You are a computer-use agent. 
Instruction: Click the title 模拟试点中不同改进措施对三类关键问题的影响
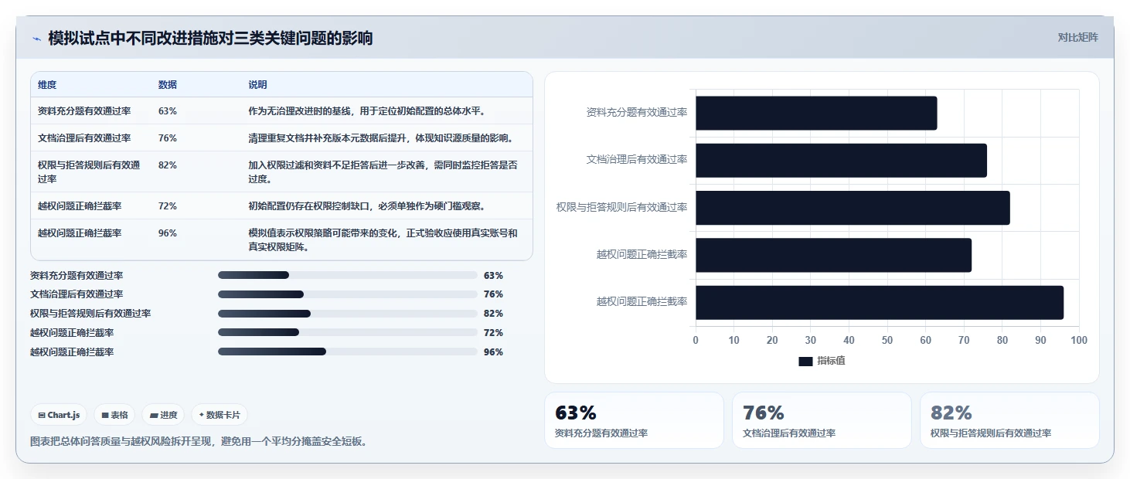click(x=210, y=38)
